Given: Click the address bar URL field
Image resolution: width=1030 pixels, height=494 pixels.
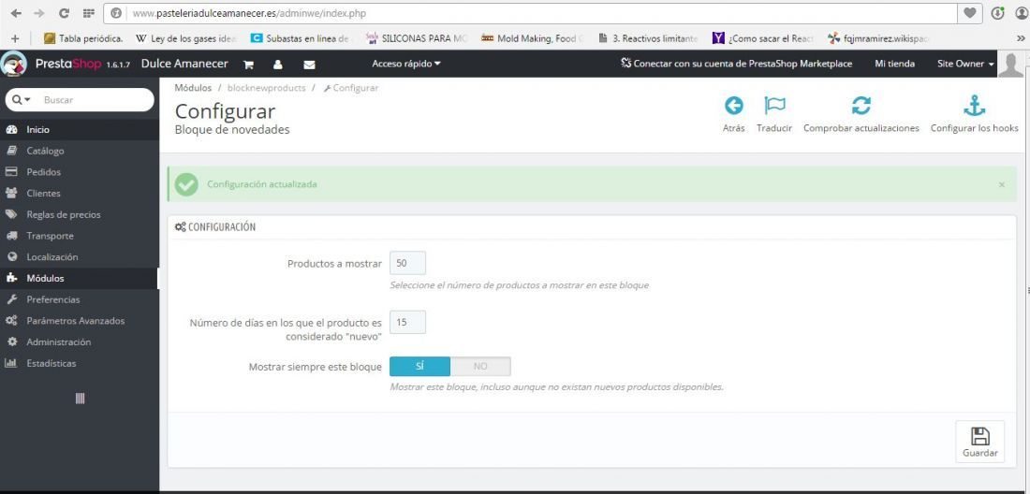Looking at the screenshot, I should pyautogui.click(x=531, y=13).
